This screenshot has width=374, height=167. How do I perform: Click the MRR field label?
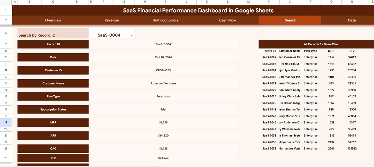53,123
